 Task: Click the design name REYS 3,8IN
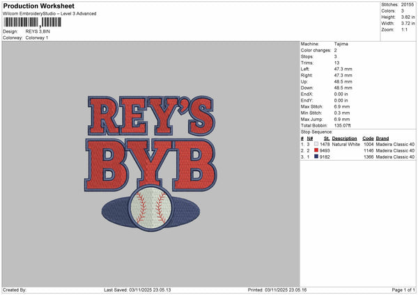38,31
